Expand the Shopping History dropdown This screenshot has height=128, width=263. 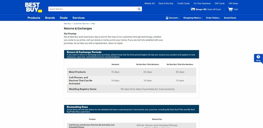(x=193, y=18)
